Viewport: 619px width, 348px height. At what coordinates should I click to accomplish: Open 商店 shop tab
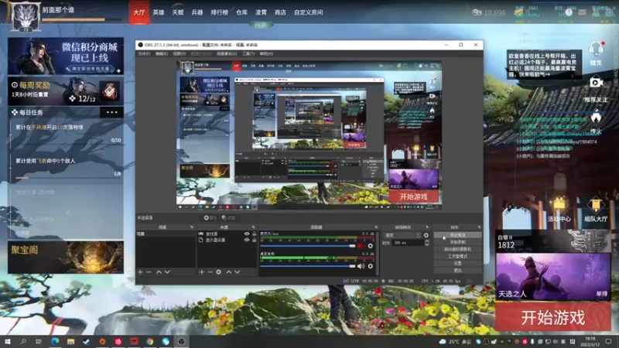[280, 12]
